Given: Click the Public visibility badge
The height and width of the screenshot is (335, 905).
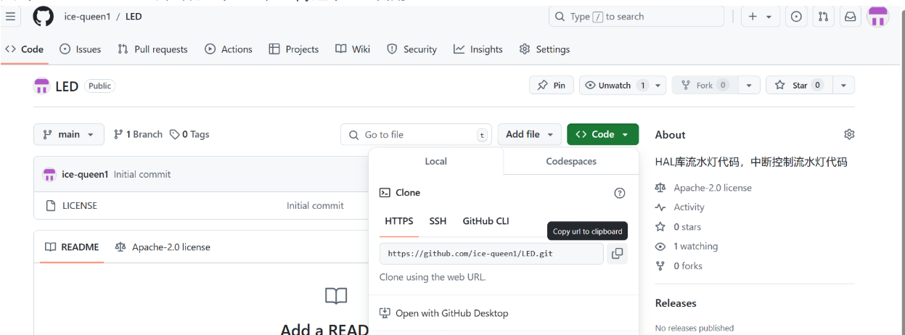Looking at the screenshot, I should pos(100,86).
